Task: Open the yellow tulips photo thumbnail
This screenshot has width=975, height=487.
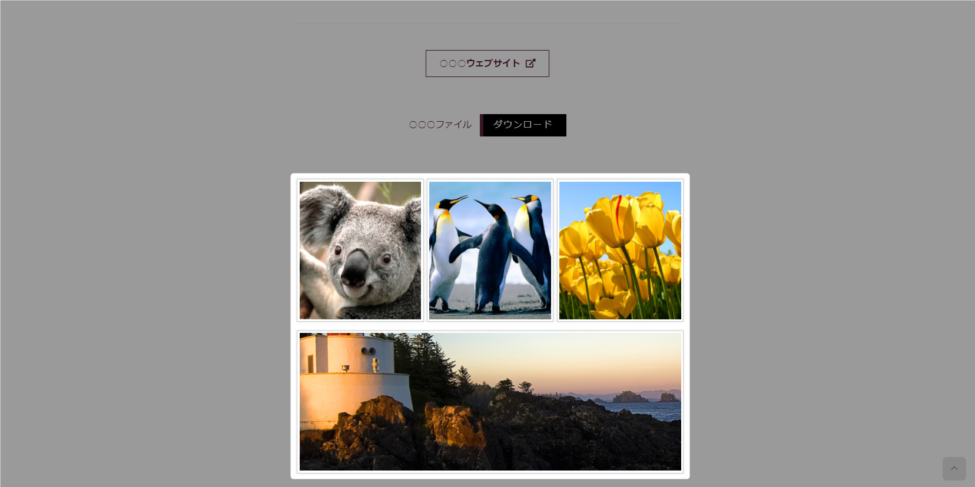Action: pyautogui.click(x=620, y=251)
